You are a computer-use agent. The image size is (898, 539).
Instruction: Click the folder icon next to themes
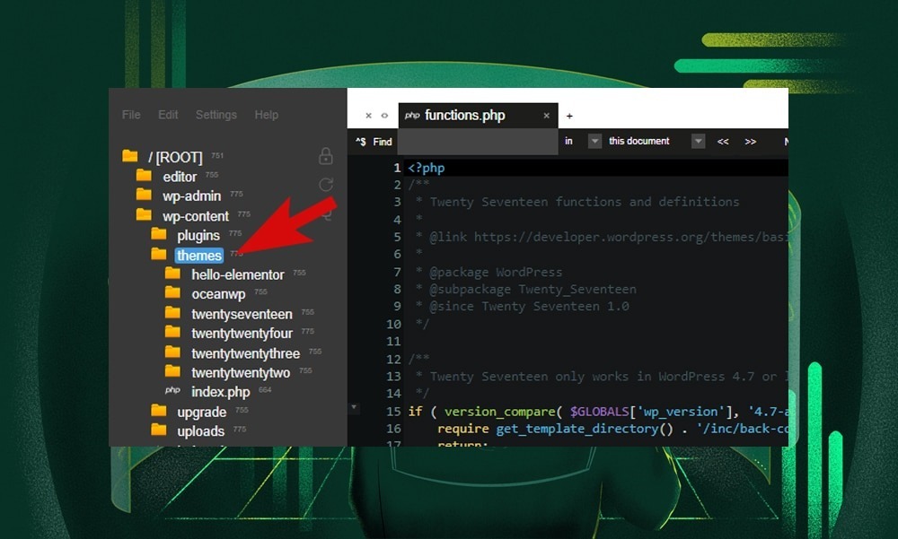click(160, 255)
